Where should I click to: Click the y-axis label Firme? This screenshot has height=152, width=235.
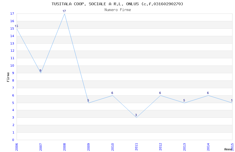point(8,77)
